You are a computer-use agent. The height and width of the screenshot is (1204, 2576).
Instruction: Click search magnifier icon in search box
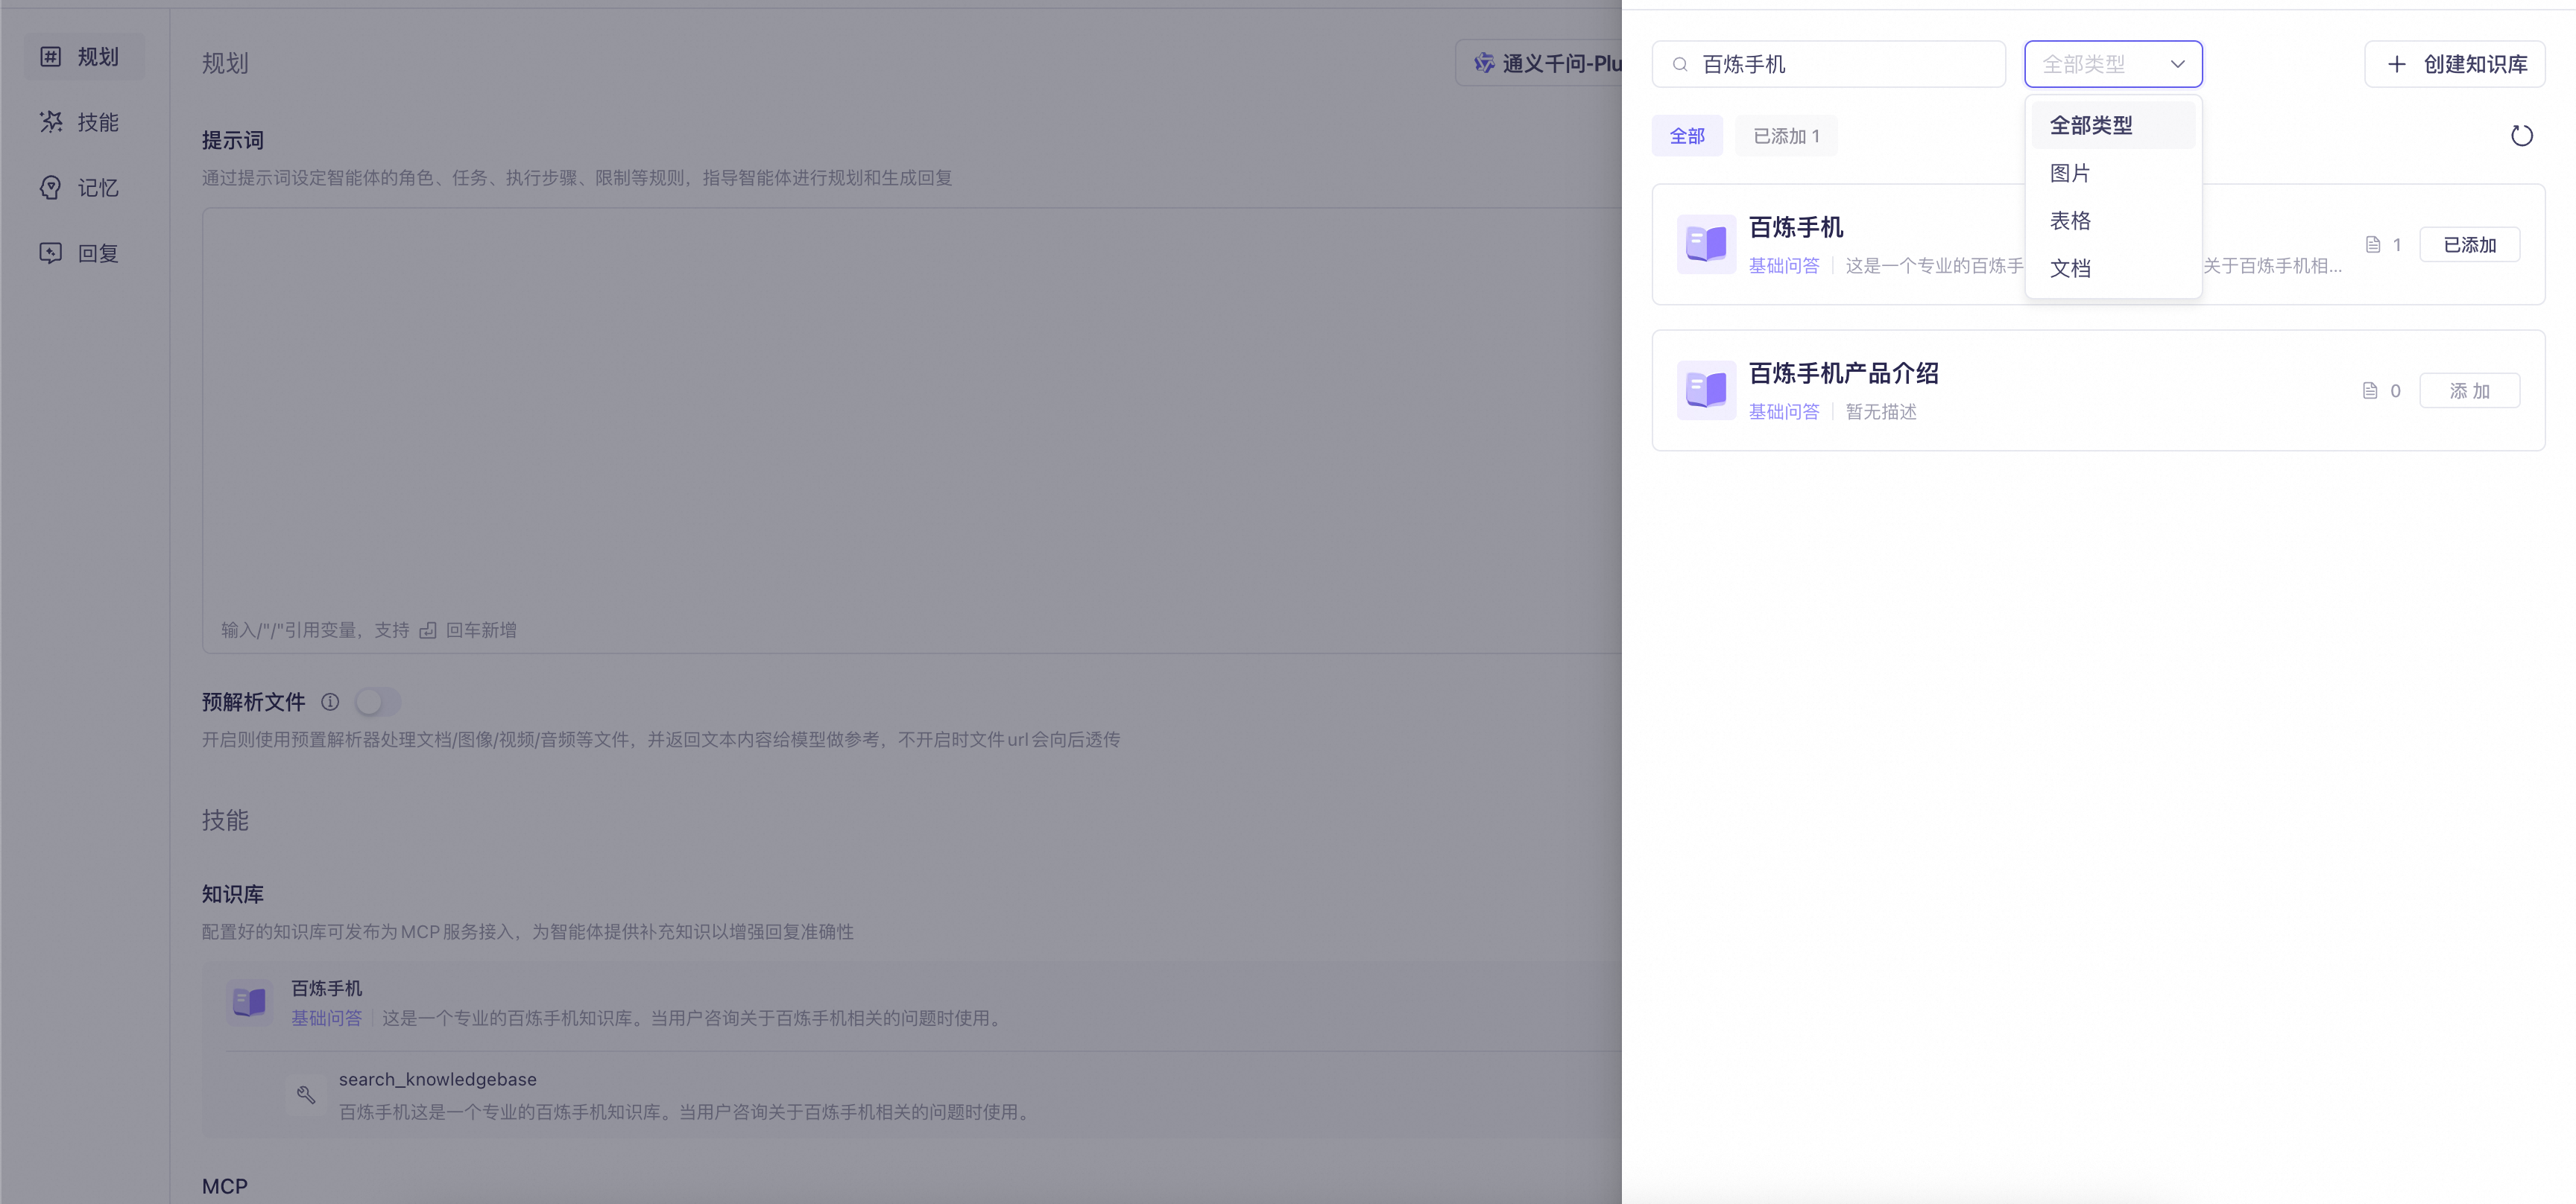tap(1681, 65)
